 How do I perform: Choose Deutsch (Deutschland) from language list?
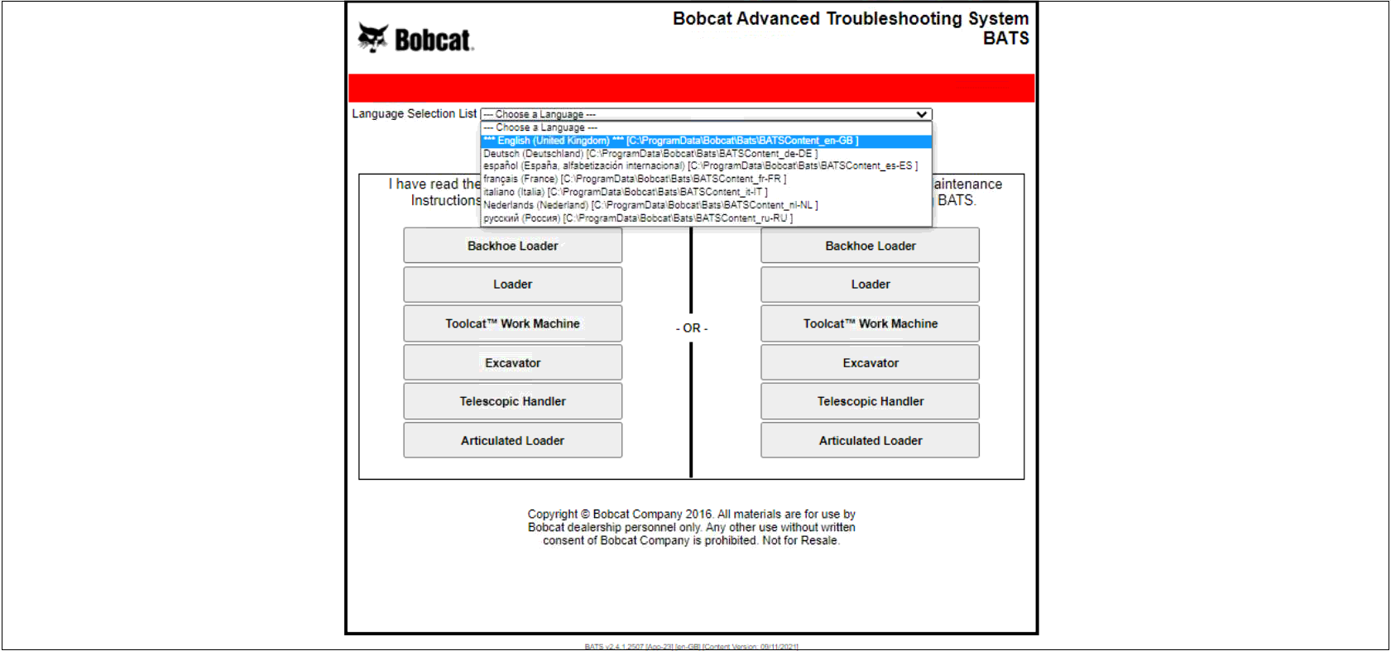(650, 154)
